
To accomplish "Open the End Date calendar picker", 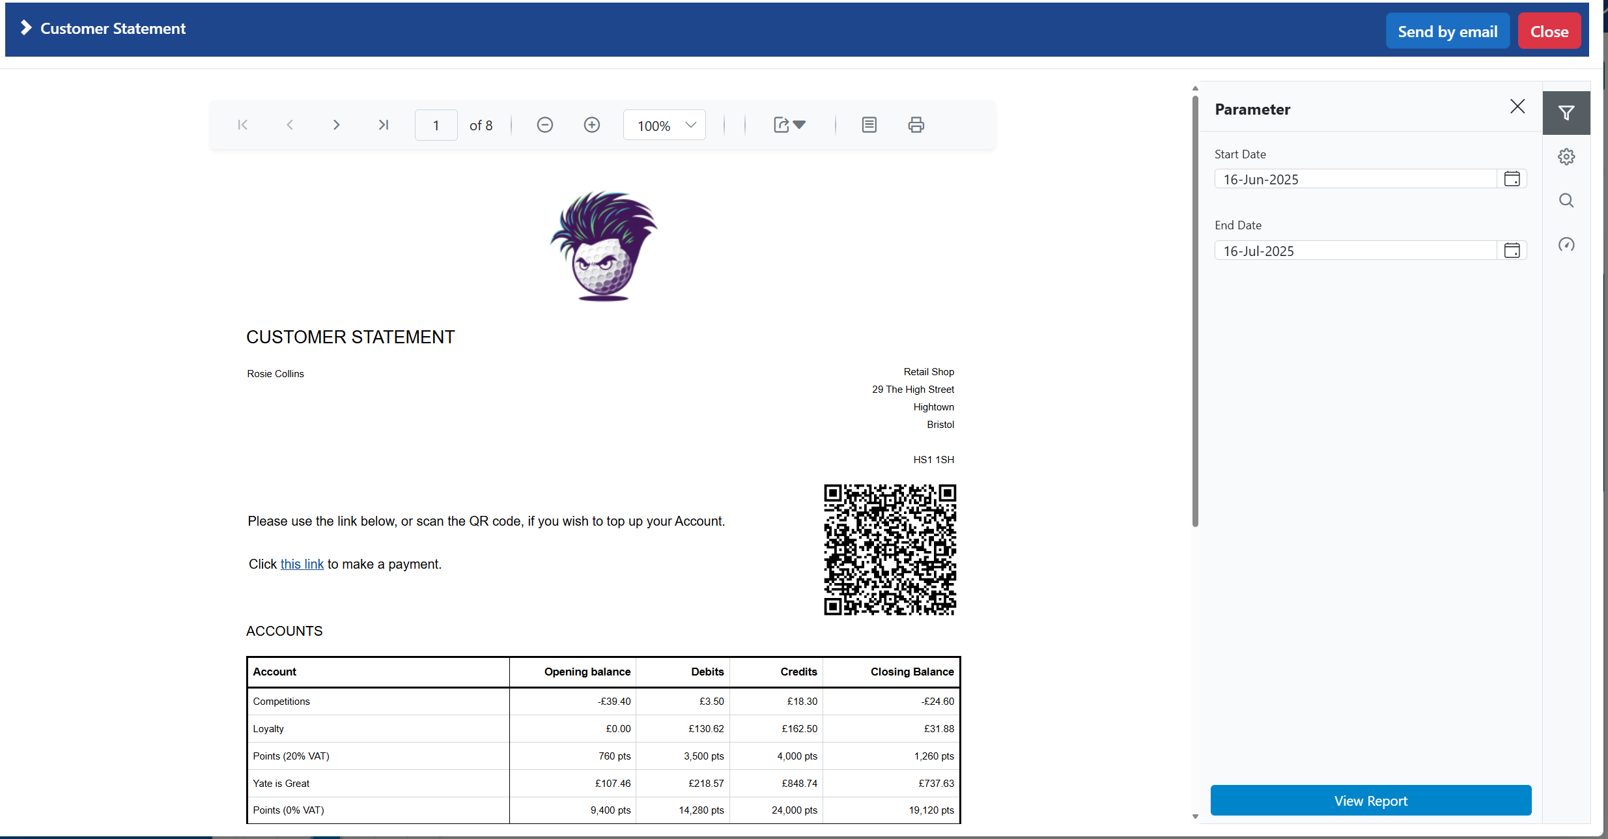I will 1512,251.
